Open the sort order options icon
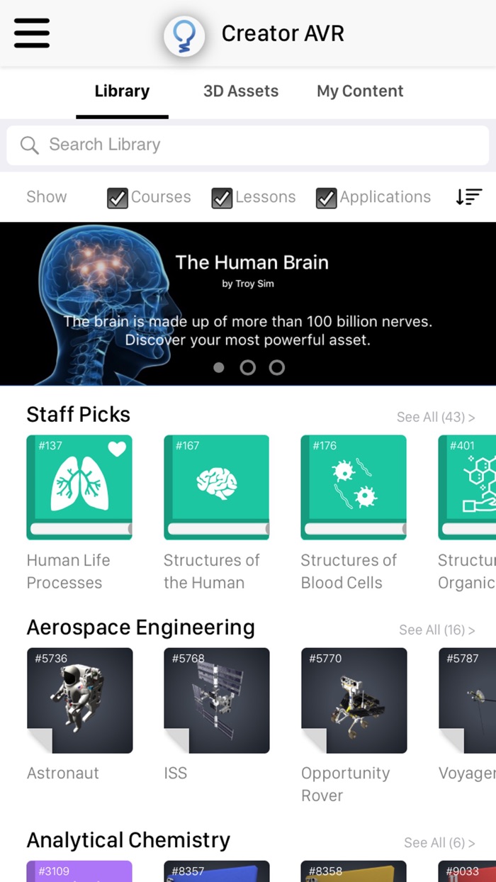496x882 pixels. click(x=469, y=196)
